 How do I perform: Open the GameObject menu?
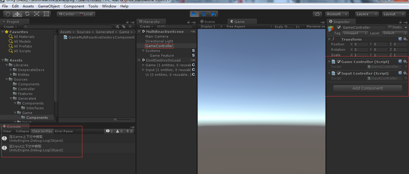[49, 6]
